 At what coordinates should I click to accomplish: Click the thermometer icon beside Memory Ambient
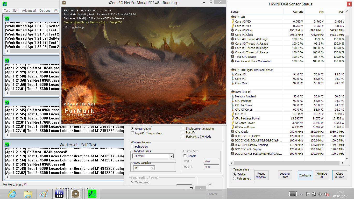click(233, 96)
